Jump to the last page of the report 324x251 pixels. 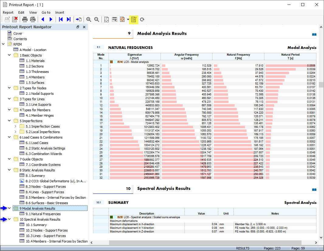tap(69, 19)
